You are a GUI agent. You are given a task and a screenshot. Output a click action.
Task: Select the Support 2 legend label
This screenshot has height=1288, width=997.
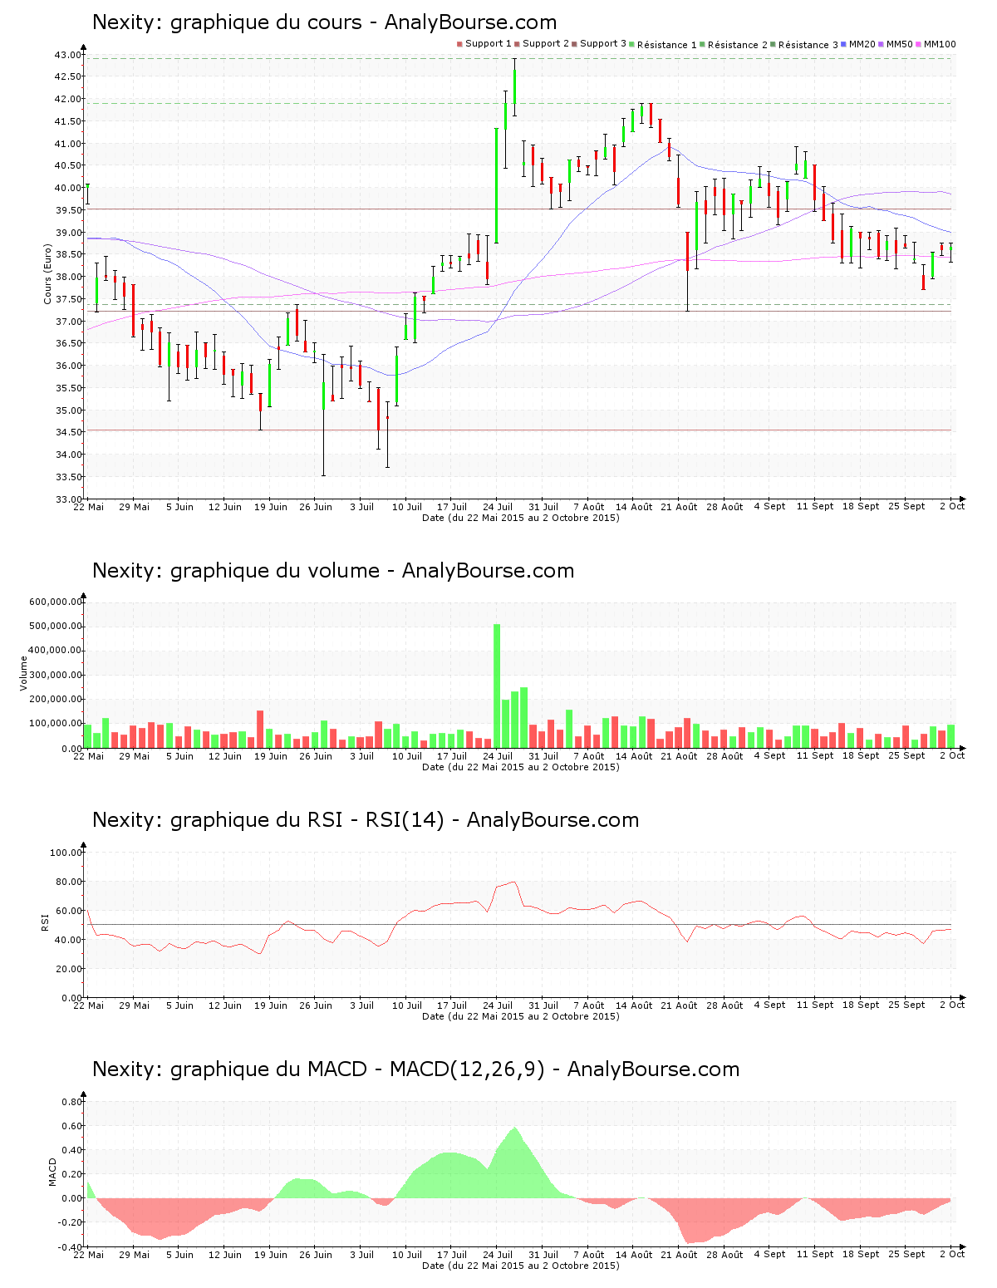546,43
